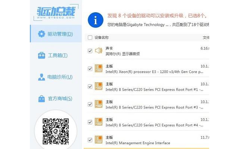The height and width of the screenshot is (149, 239).
Task: Click the 设备名称 column header
Action: (102, 38)
